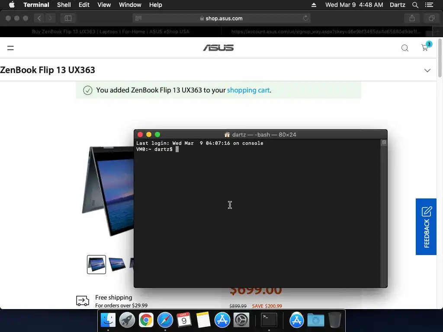
Task: Open Spotlight search in menu bar
Action: (x=415, y=5)
